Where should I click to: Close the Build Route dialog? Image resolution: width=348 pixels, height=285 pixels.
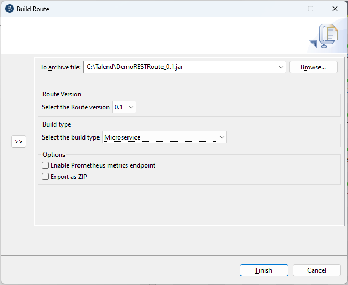(335, 9)
